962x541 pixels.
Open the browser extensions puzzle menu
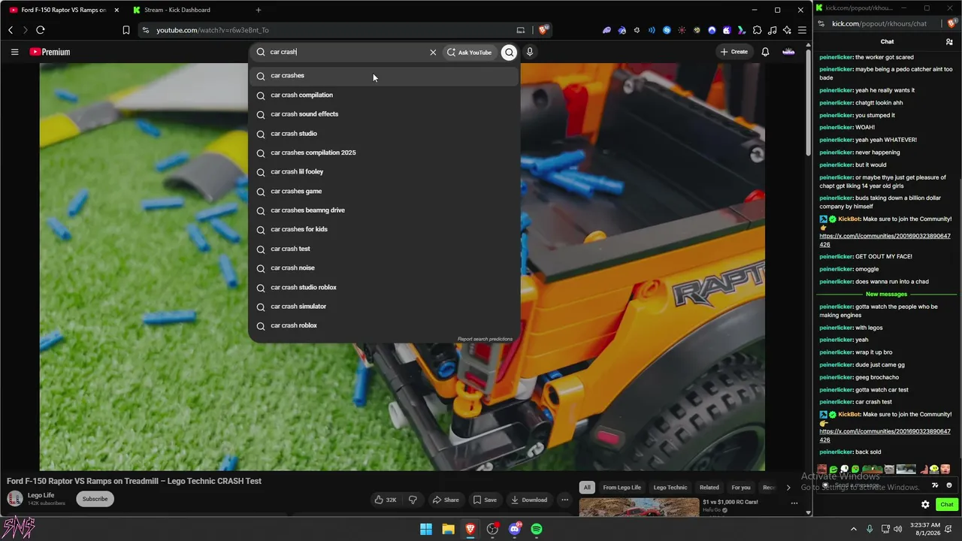tap(757, 30)
